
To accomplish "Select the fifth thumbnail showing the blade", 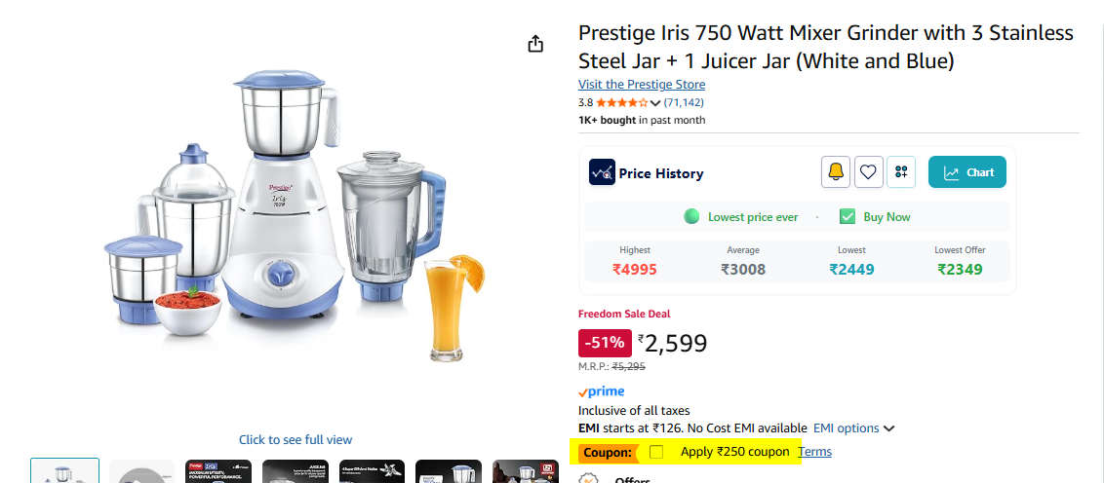I will pyautogui.click(x=372, y=472).
